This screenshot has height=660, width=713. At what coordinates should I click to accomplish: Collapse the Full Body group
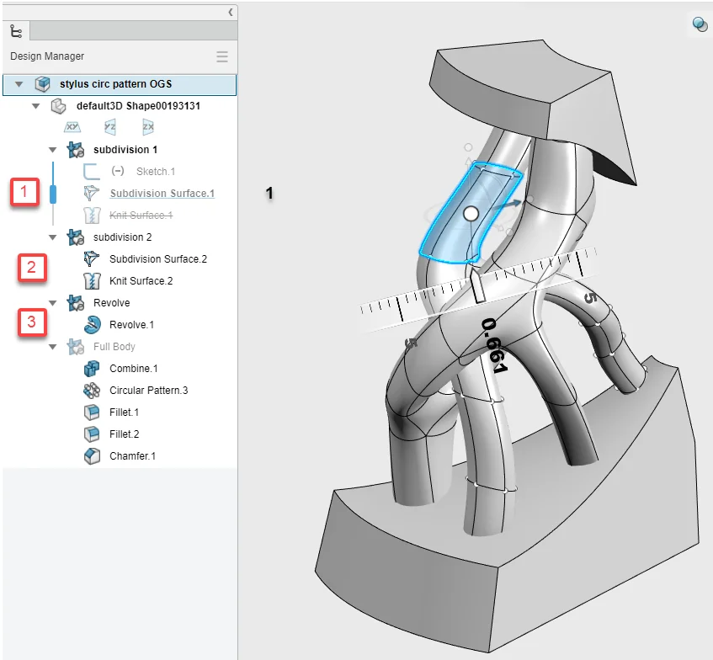click(53, 347)
